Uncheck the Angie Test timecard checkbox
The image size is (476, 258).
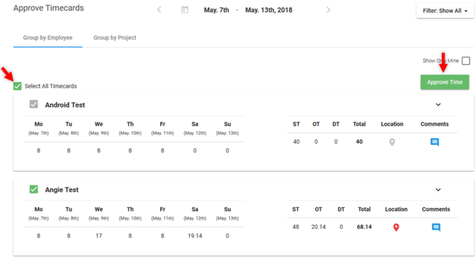(34, 189)
